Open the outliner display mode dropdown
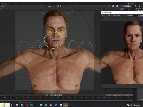Viewport: 143px width, 107px height. [x=140, y=6]
